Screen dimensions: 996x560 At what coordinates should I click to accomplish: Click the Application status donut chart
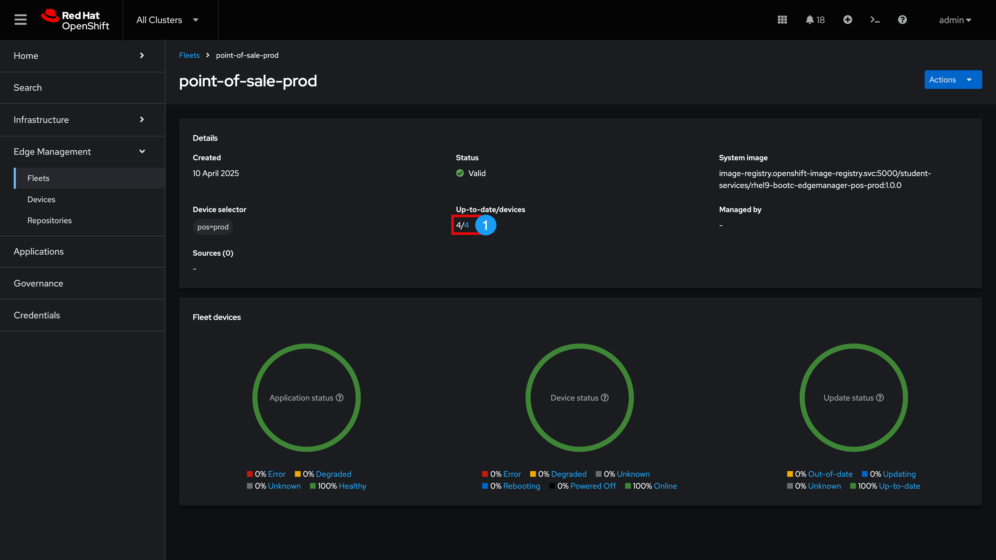[306, 398]
